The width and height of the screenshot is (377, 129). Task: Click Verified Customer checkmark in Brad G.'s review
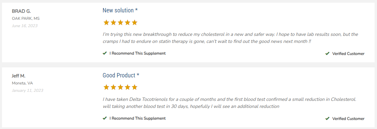click(x=327, y=54)
